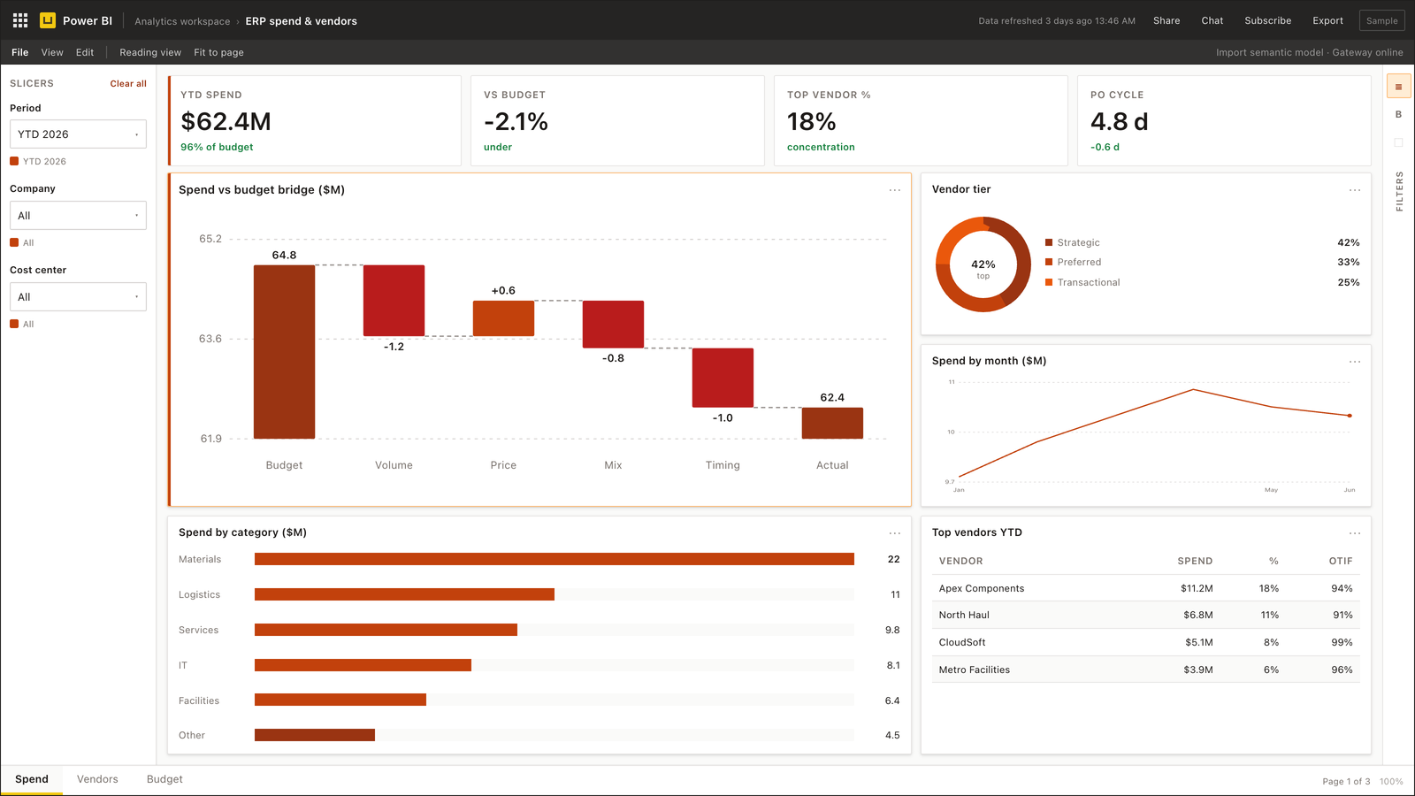The height and width of the screenshot is (796, 1415).
Task: Click the Export button
Action: [x=1327, y=20]
